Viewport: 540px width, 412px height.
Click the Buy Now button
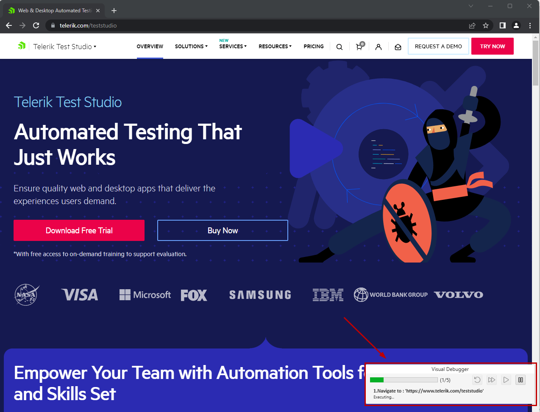pos(223,230)
